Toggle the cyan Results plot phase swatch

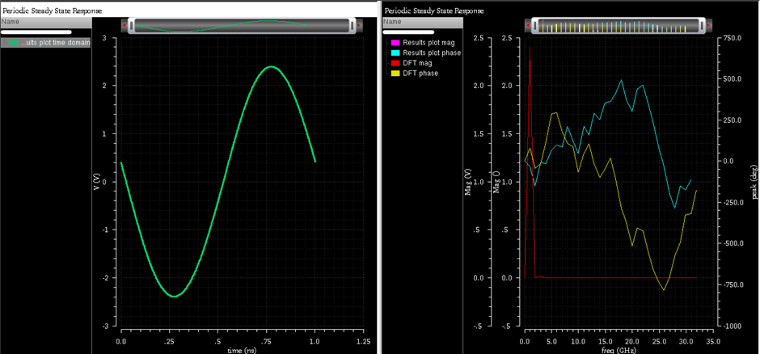click(x=395, y=53)
